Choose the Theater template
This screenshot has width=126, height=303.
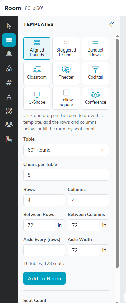(x=66, y=73)
